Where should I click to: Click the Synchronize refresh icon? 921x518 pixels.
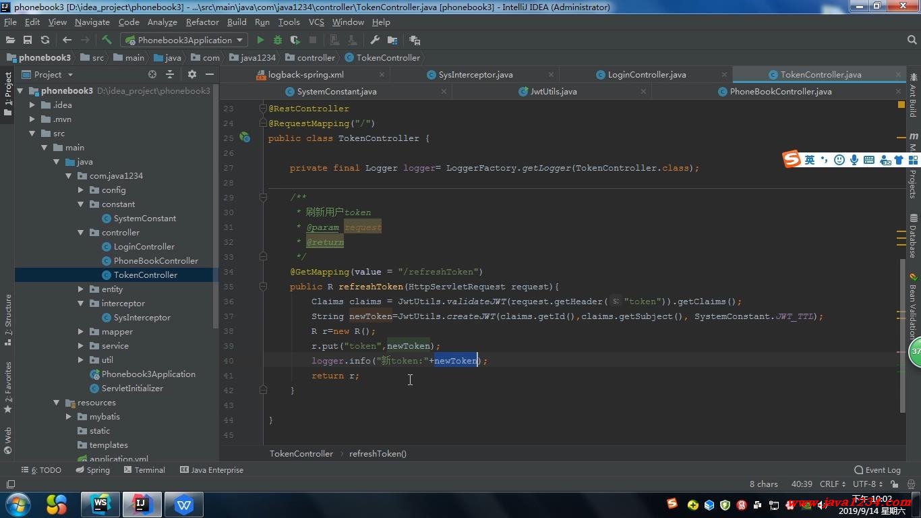click(x=45, y=40)
